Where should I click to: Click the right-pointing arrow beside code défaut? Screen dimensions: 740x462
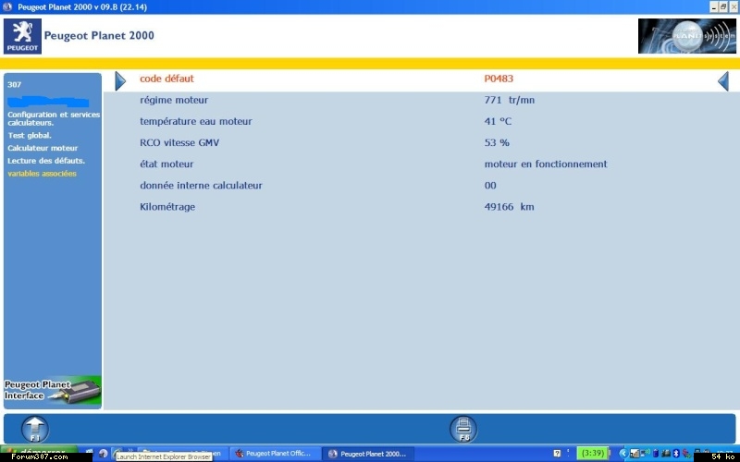[120, 80]
